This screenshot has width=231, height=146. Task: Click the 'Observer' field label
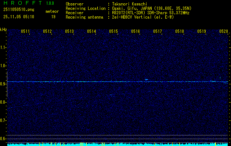(x=75, y=4)
